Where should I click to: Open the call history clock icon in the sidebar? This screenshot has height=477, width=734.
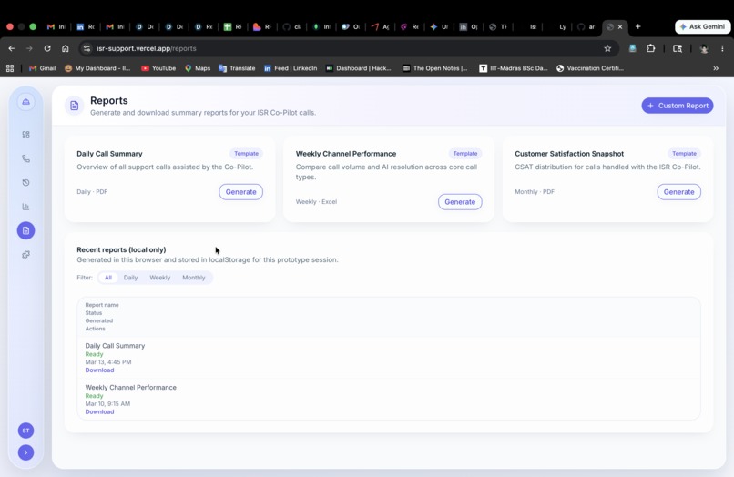(25, 183)
